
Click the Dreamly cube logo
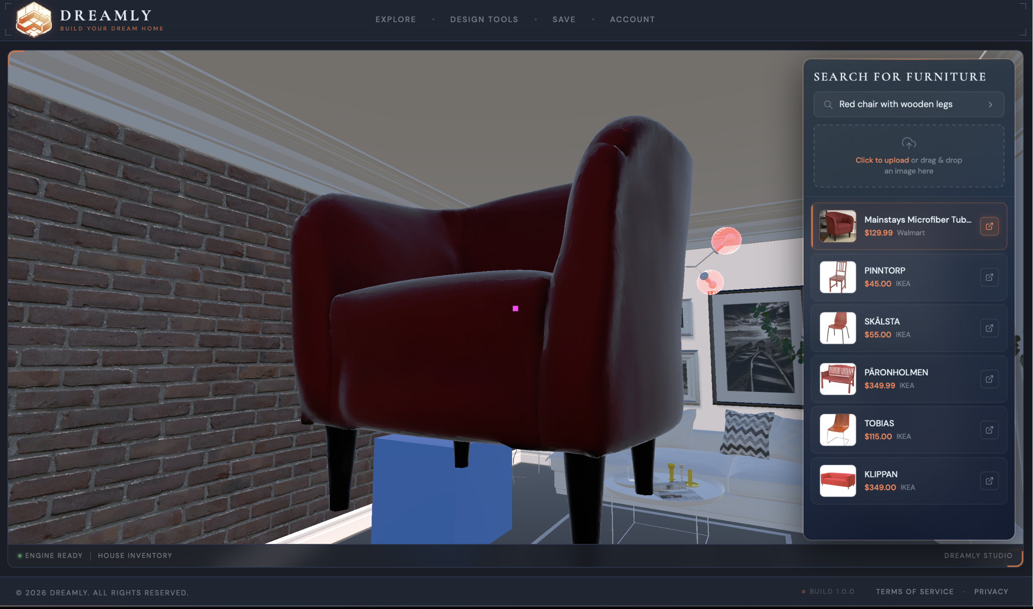(34, 20)
